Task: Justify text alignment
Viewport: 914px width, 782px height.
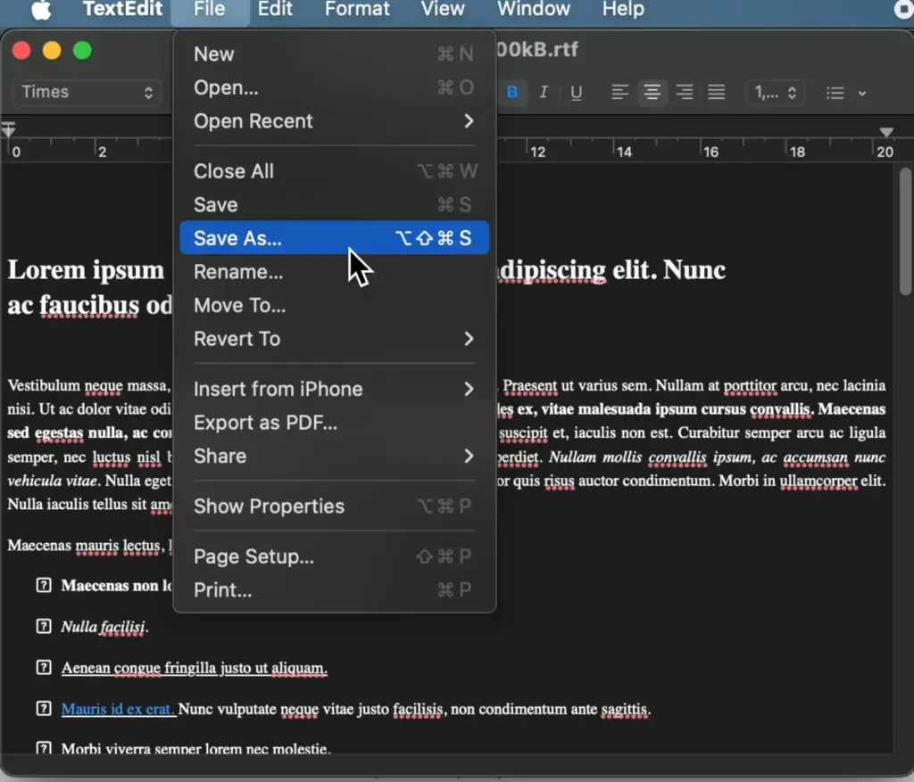Action: point(716,92)
